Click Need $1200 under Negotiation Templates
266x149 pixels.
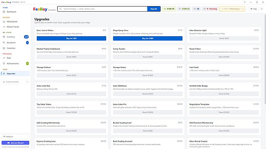click(224, 112)
